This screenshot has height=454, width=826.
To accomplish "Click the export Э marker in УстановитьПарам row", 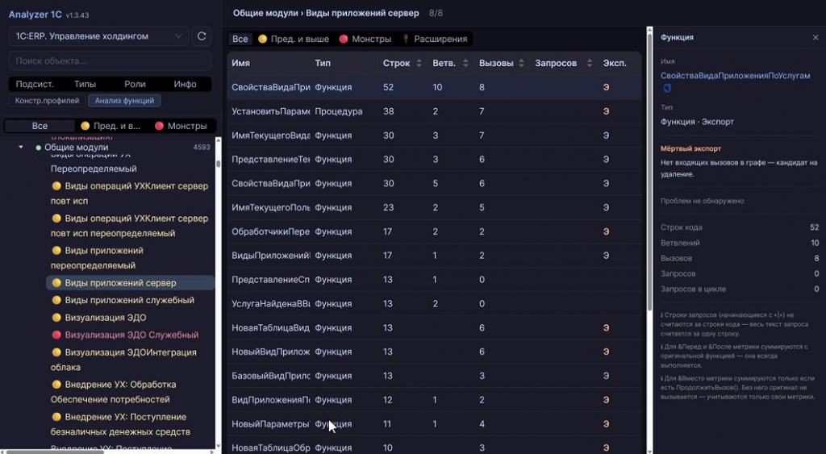I will pos(606,111).
